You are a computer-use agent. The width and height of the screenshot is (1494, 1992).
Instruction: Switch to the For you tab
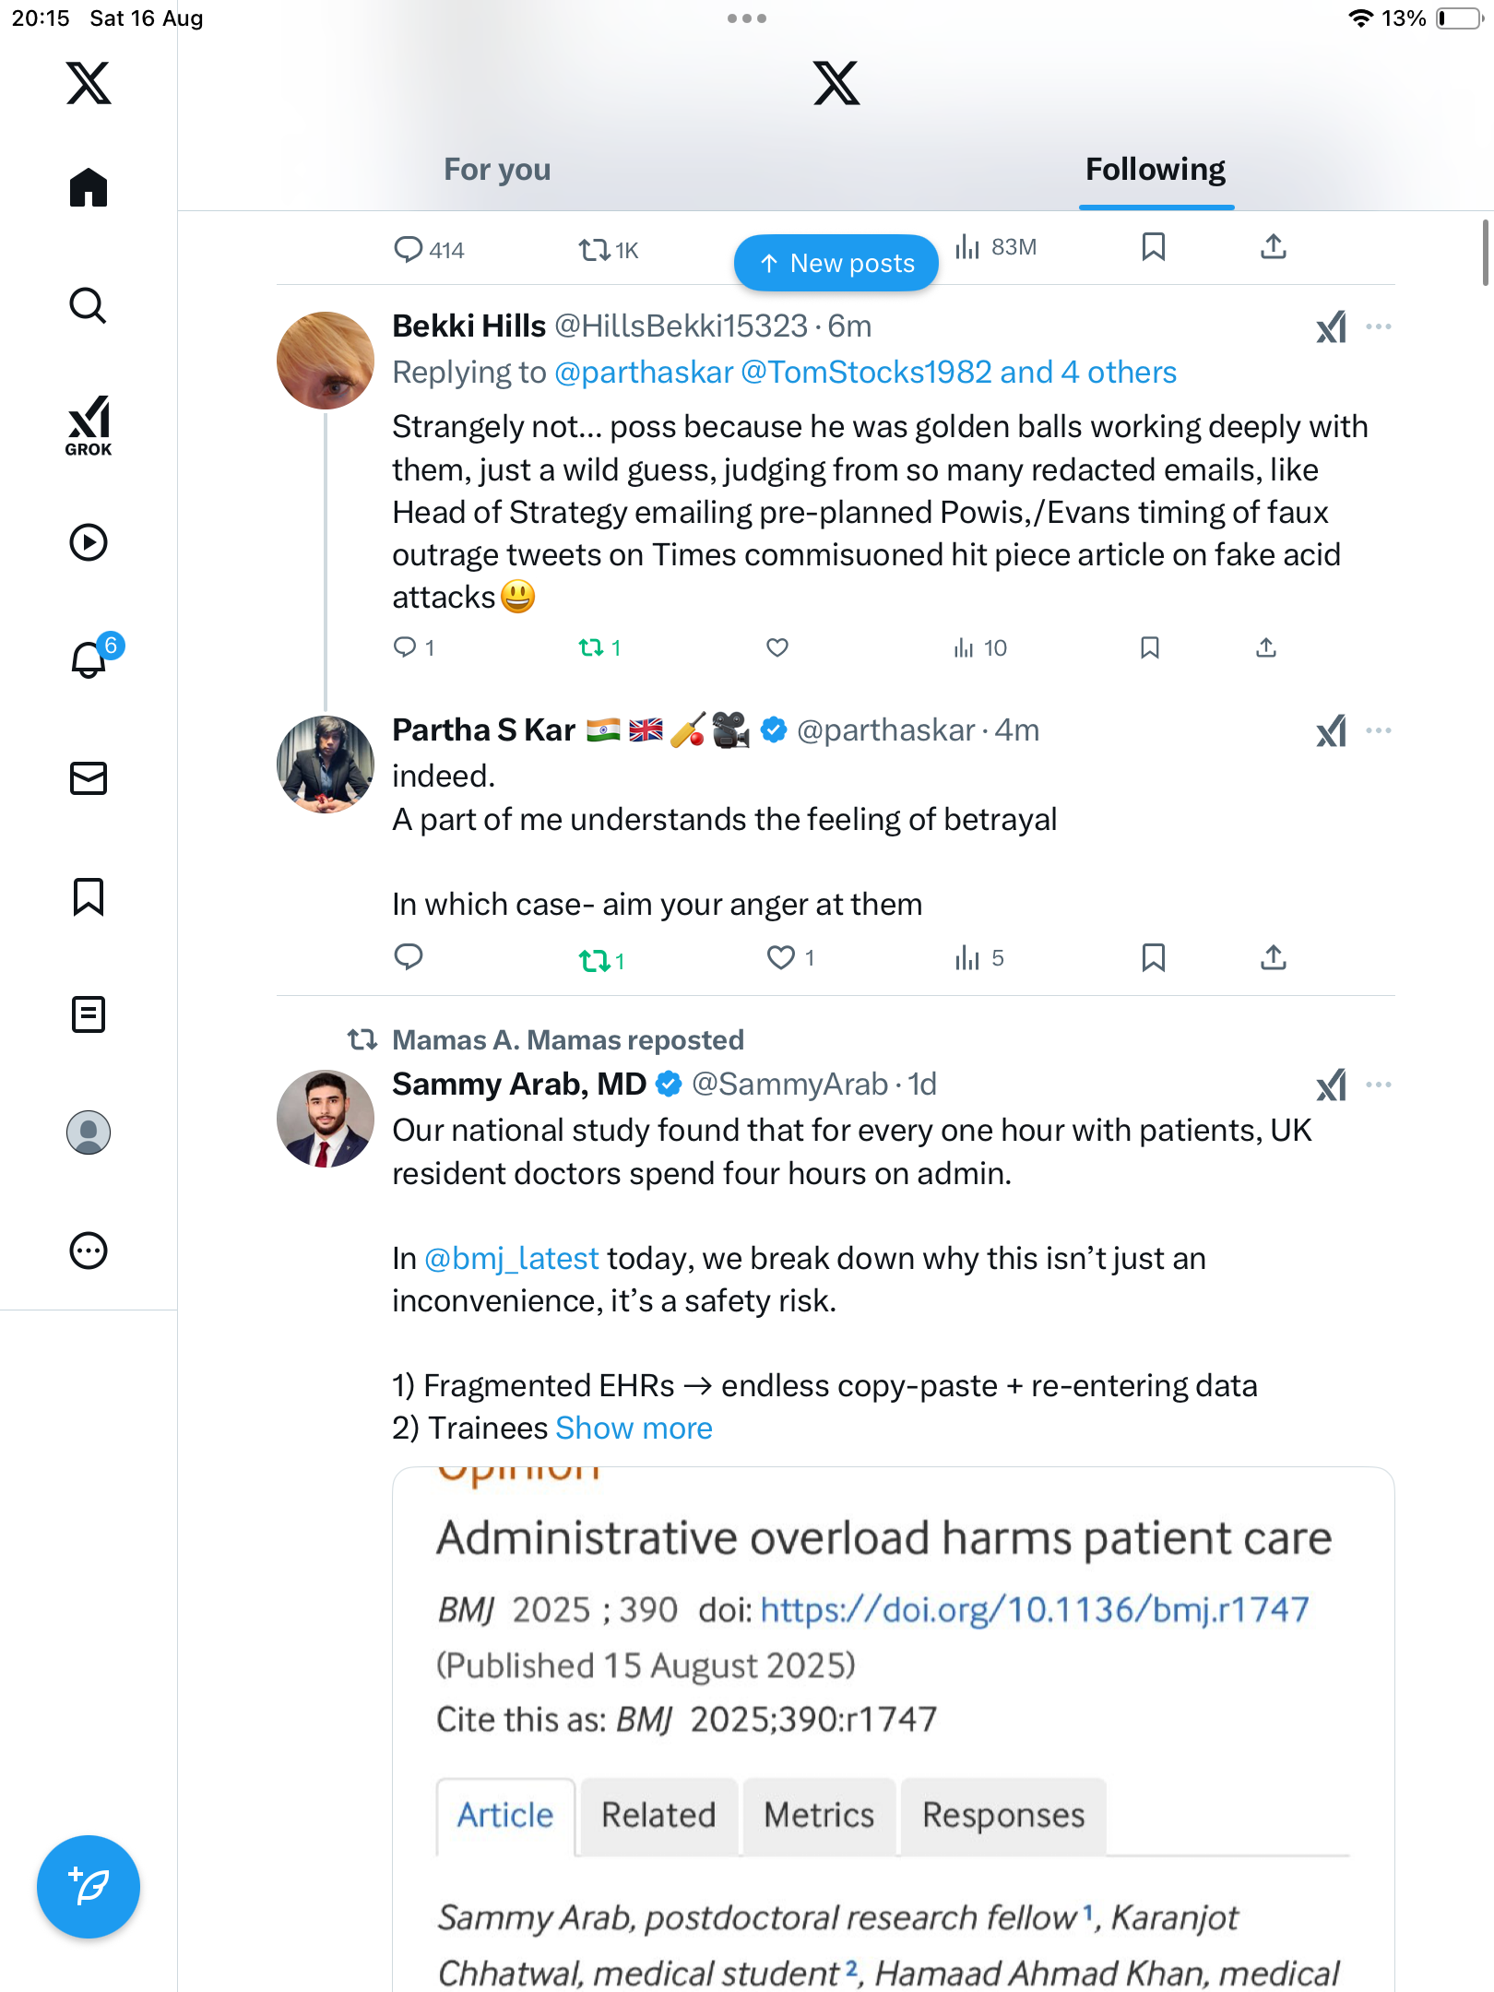[497, 170]
